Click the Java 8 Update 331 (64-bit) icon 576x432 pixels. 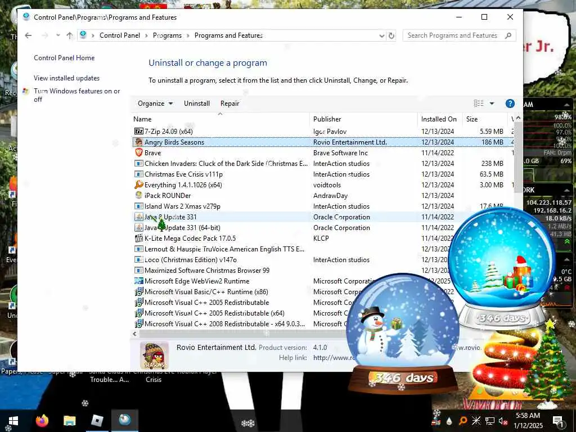click(138, 227)
